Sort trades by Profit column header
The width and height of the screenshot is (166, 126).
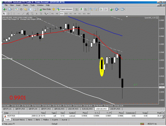155,113
